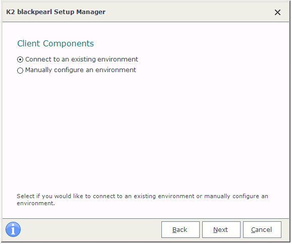Select the Connect to an existing environment radio button
The image size is (292, 244).
click(x=20, y=59)
